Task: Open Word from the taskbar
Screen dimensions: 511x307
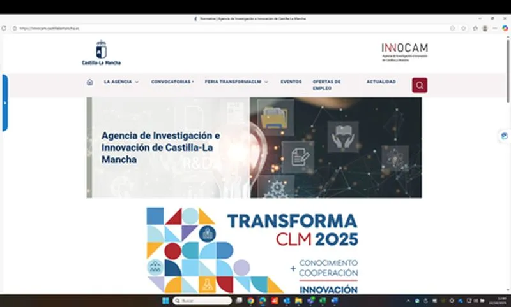Action: click(x=335, y=301)
